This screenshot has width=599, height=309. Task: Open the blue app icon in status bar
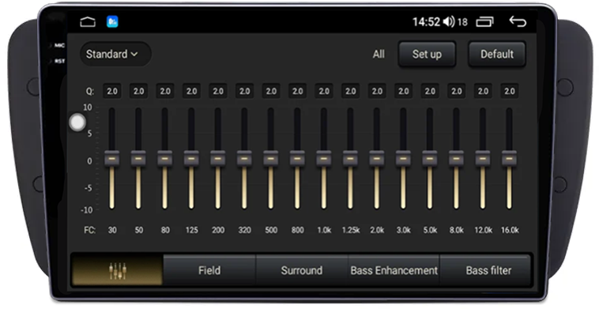[112, 22]
